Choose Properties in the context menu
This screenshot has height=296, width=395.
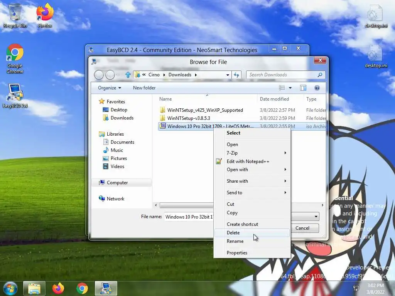point(252,253)
